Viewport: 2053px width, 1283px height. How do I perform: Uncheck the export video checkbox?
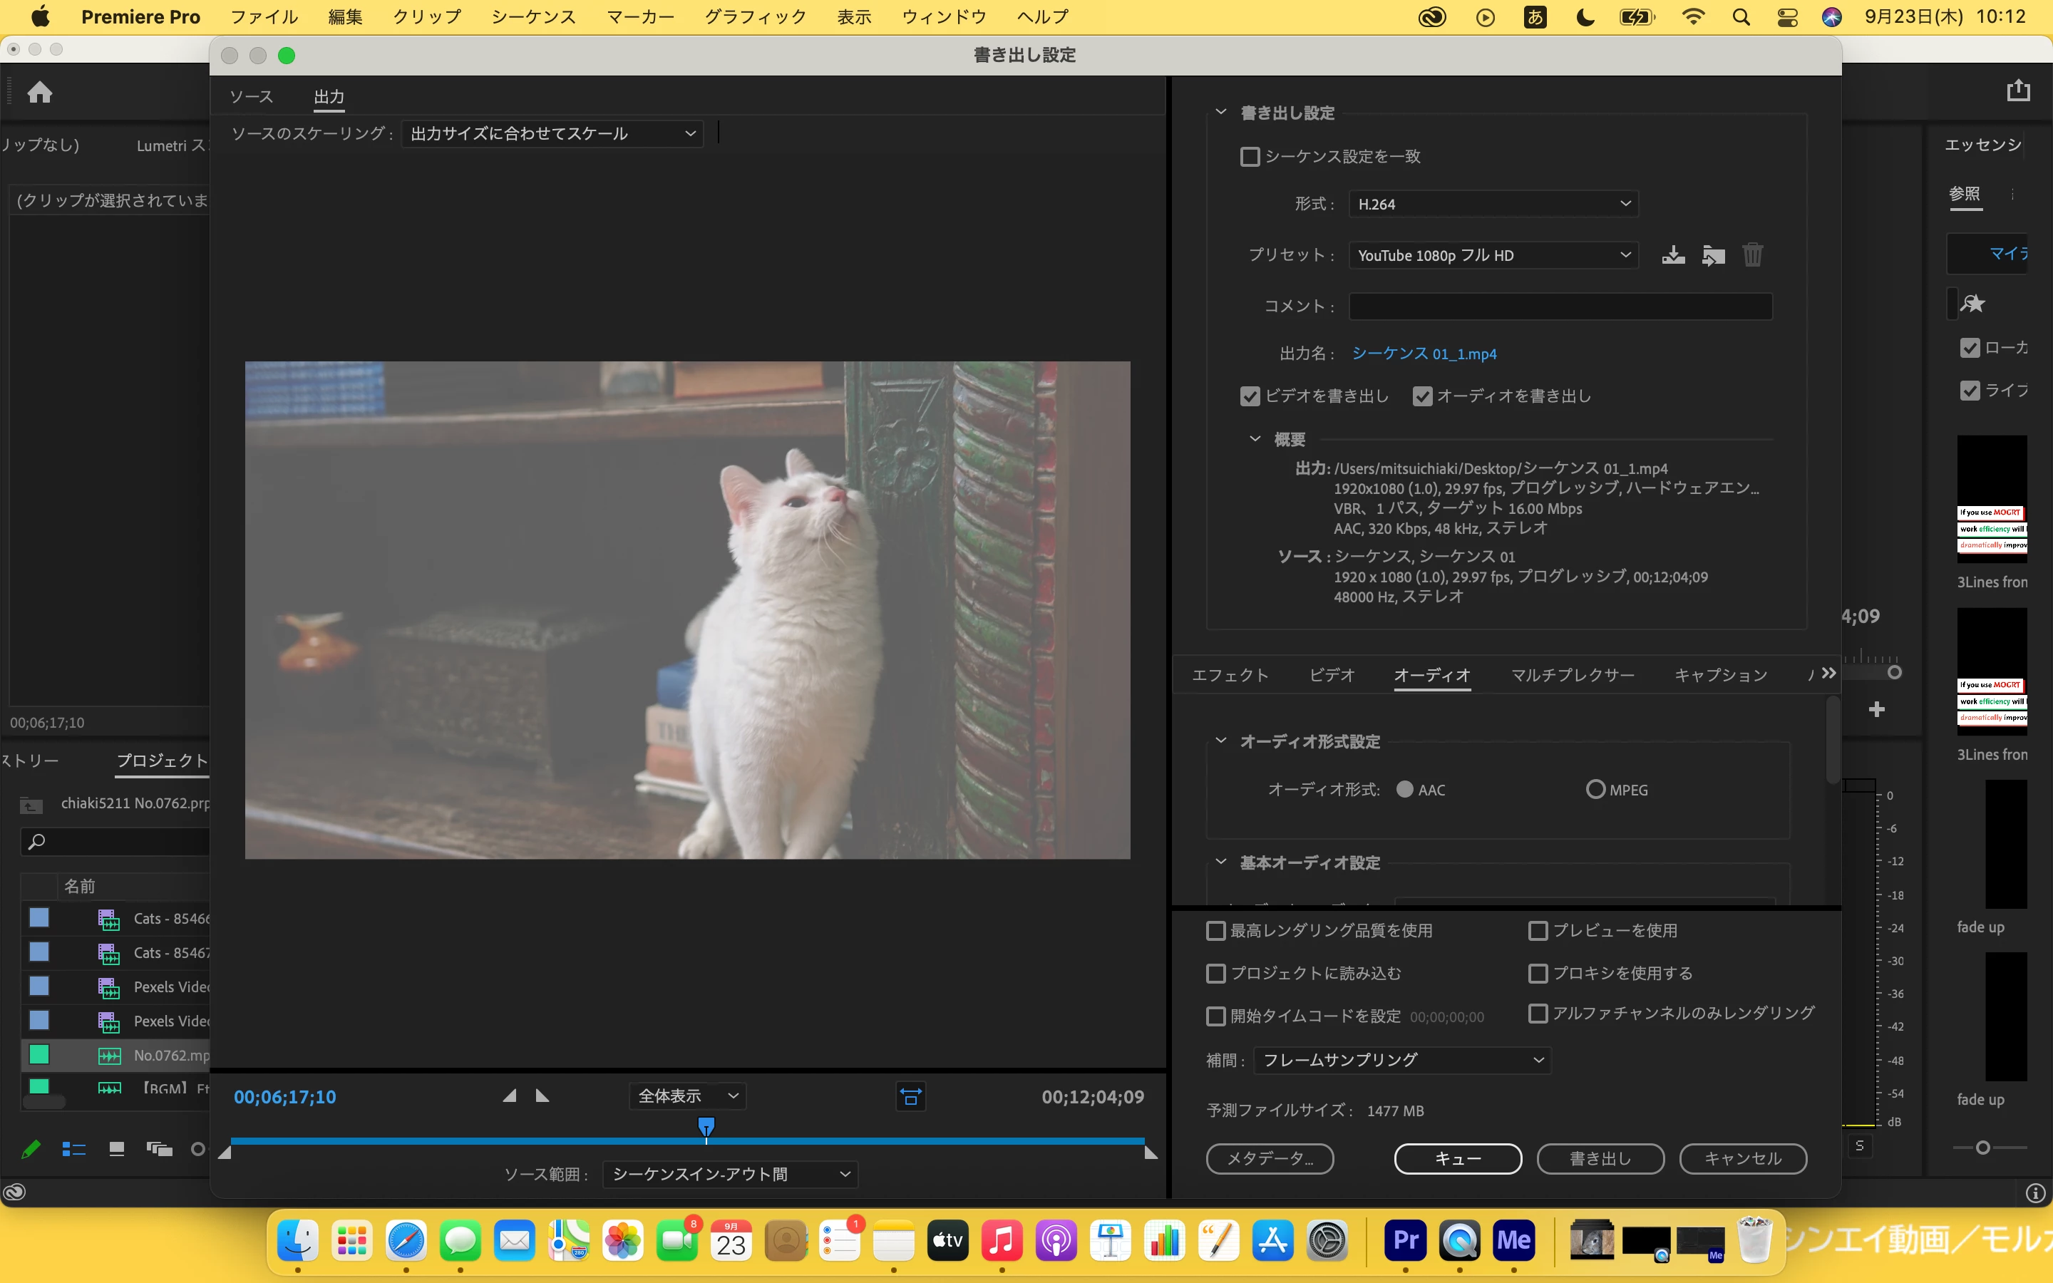pyautogui.click(x=1250, y=396)
